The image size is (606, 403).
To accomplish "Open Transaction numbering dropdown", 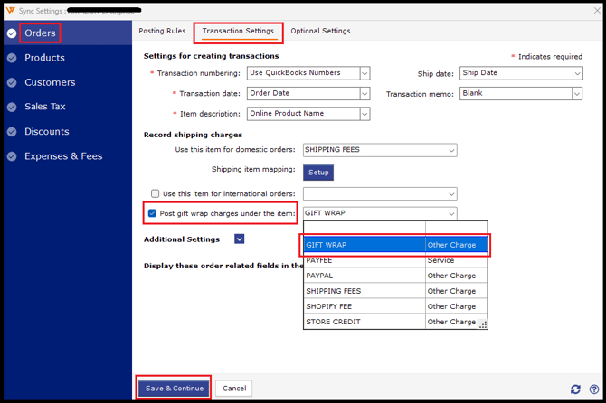I will coord(364,73).
